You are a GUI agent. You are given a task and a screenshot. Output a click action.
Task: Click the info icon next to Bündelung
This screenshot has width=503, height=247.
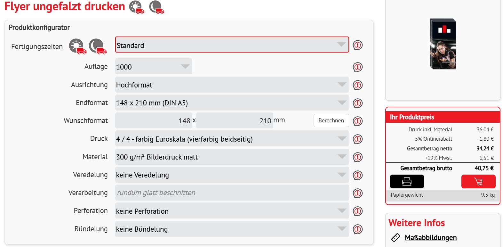[357, 229]
